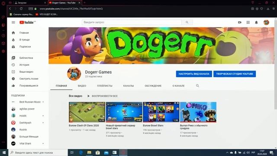Open Новый приватный сервер brawl stars thumbnail
Image resolution: width=277 pixels, height=156 pixels.
(124, 112)
